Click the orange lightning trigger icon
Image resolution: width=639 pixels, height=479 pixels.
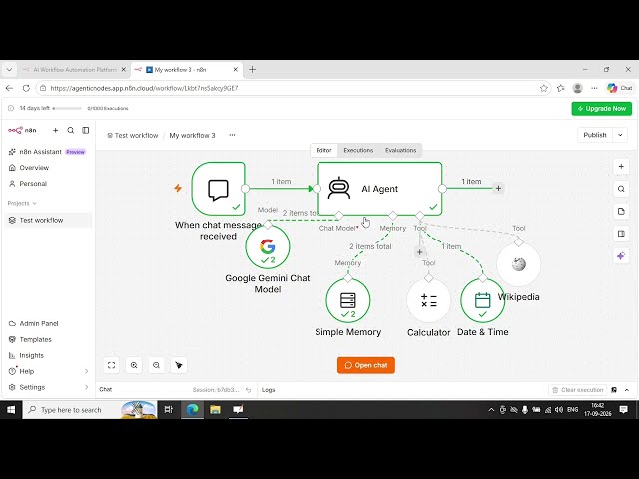tap(178, 188)
